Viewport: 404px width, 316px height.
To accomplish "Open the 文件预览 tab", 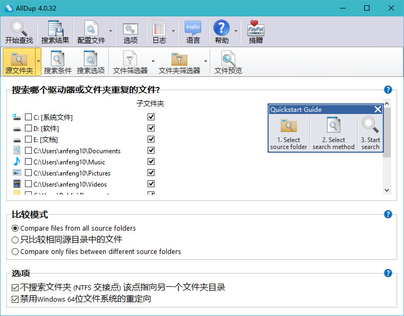I will tap(228, 62).
